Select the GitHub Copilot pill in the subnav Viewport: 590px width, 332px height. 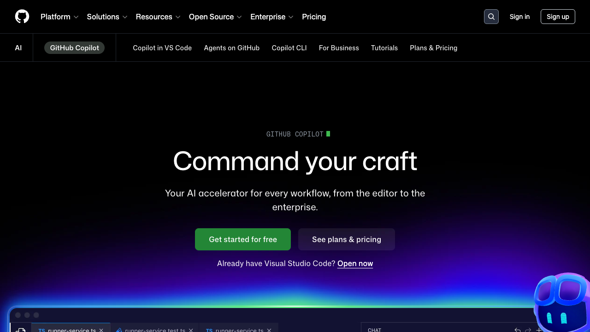pyautogui.click(x=74, y=47)
